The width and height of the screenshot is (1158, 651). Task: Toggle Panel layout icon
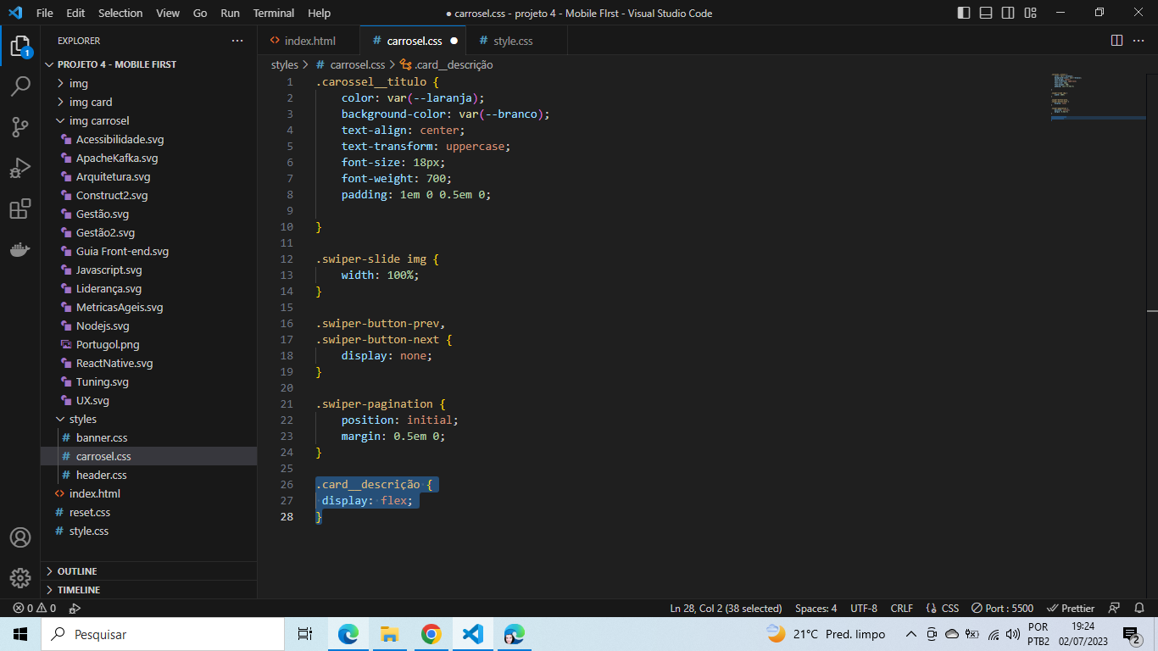pyautogui.click(x=986, y=13)
